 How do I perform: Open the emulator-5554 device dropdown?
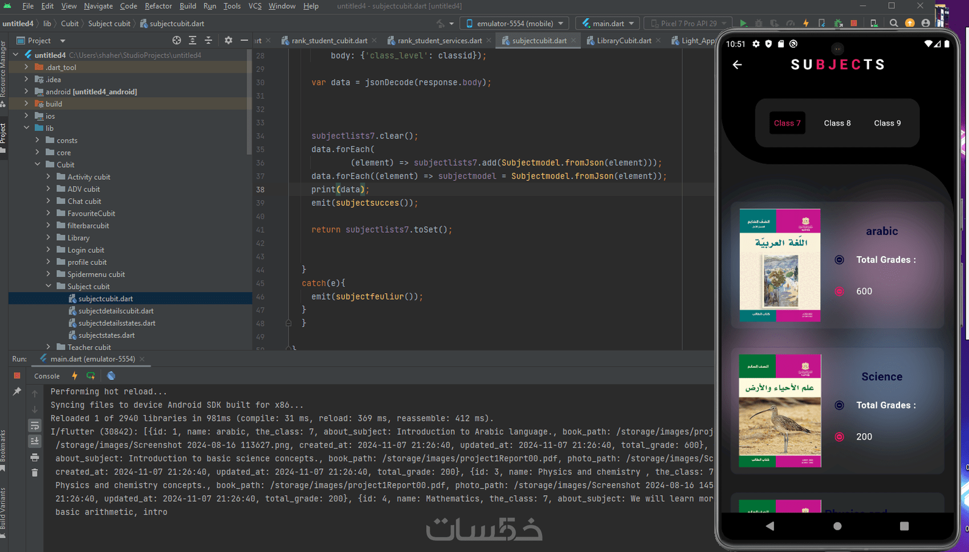(515, 23)
